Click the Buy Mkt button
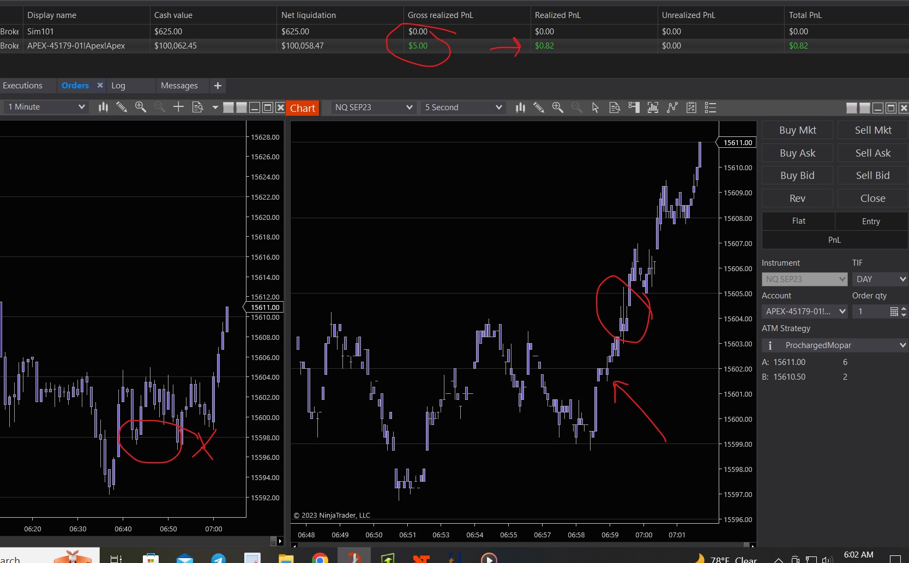909x563 pixels. (x=797, y=130)
